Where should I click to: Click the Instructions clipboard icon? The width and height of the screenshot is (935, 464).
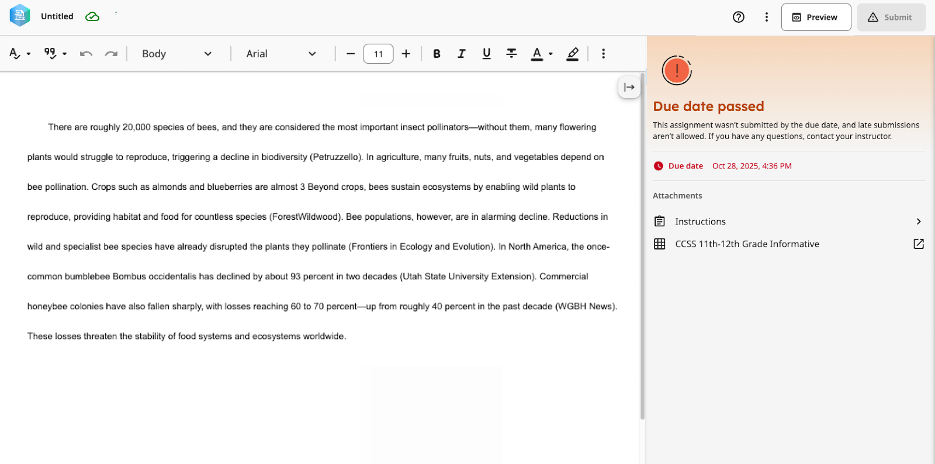(660, 221)
